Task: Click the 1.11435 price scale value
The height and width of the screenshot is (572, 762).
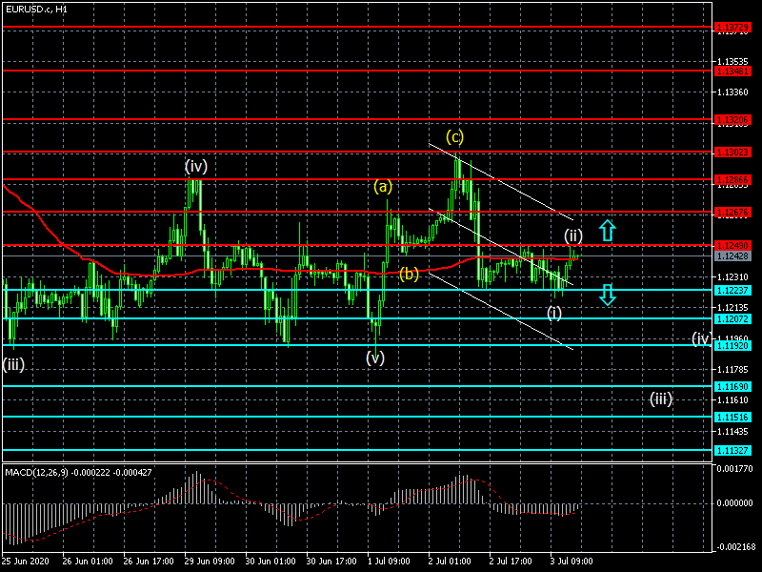Action: [x=732, y=432]
